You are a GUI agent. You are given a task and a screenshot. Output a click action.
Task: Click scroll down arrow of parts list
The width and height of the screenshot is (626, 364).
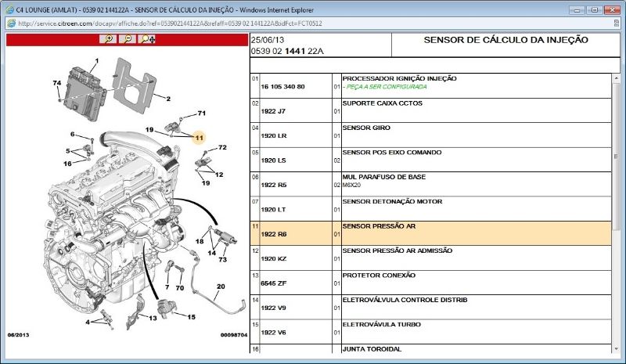click(x=616, y=348)
